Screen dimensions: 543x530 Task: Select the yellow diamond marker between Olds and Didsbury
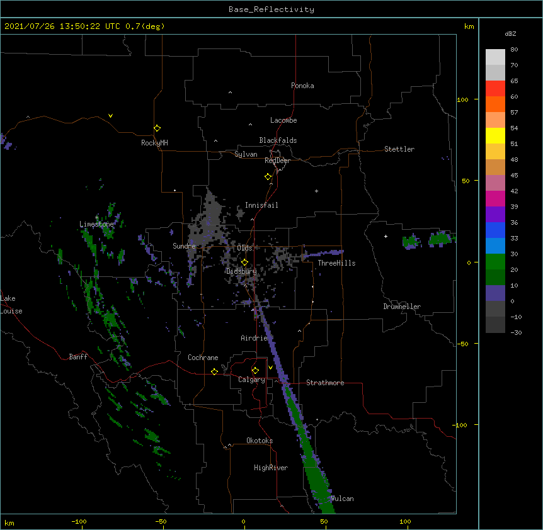pos(244,262)
